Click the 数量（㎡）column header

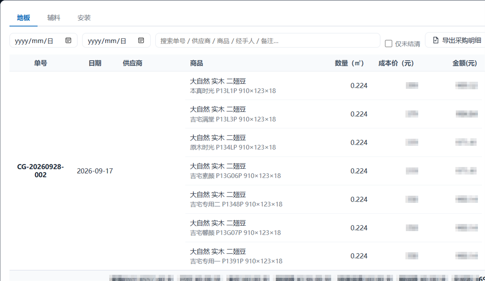point(349,63)
